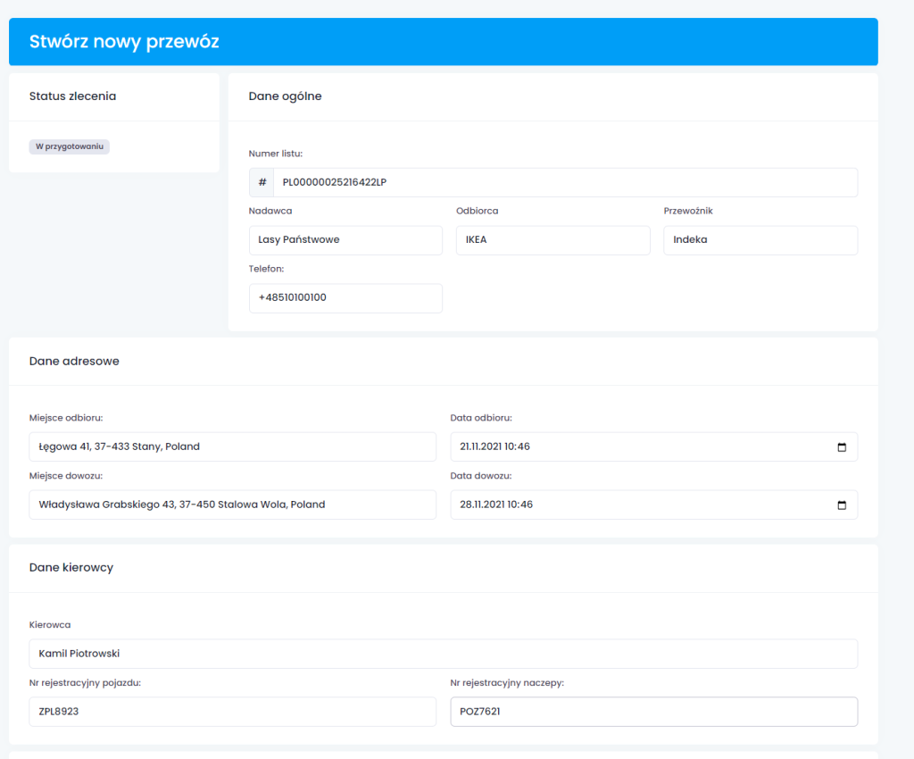914x759 pixels.
Task: Edit the Telefon field +48510100100
Action: [345, 298]
